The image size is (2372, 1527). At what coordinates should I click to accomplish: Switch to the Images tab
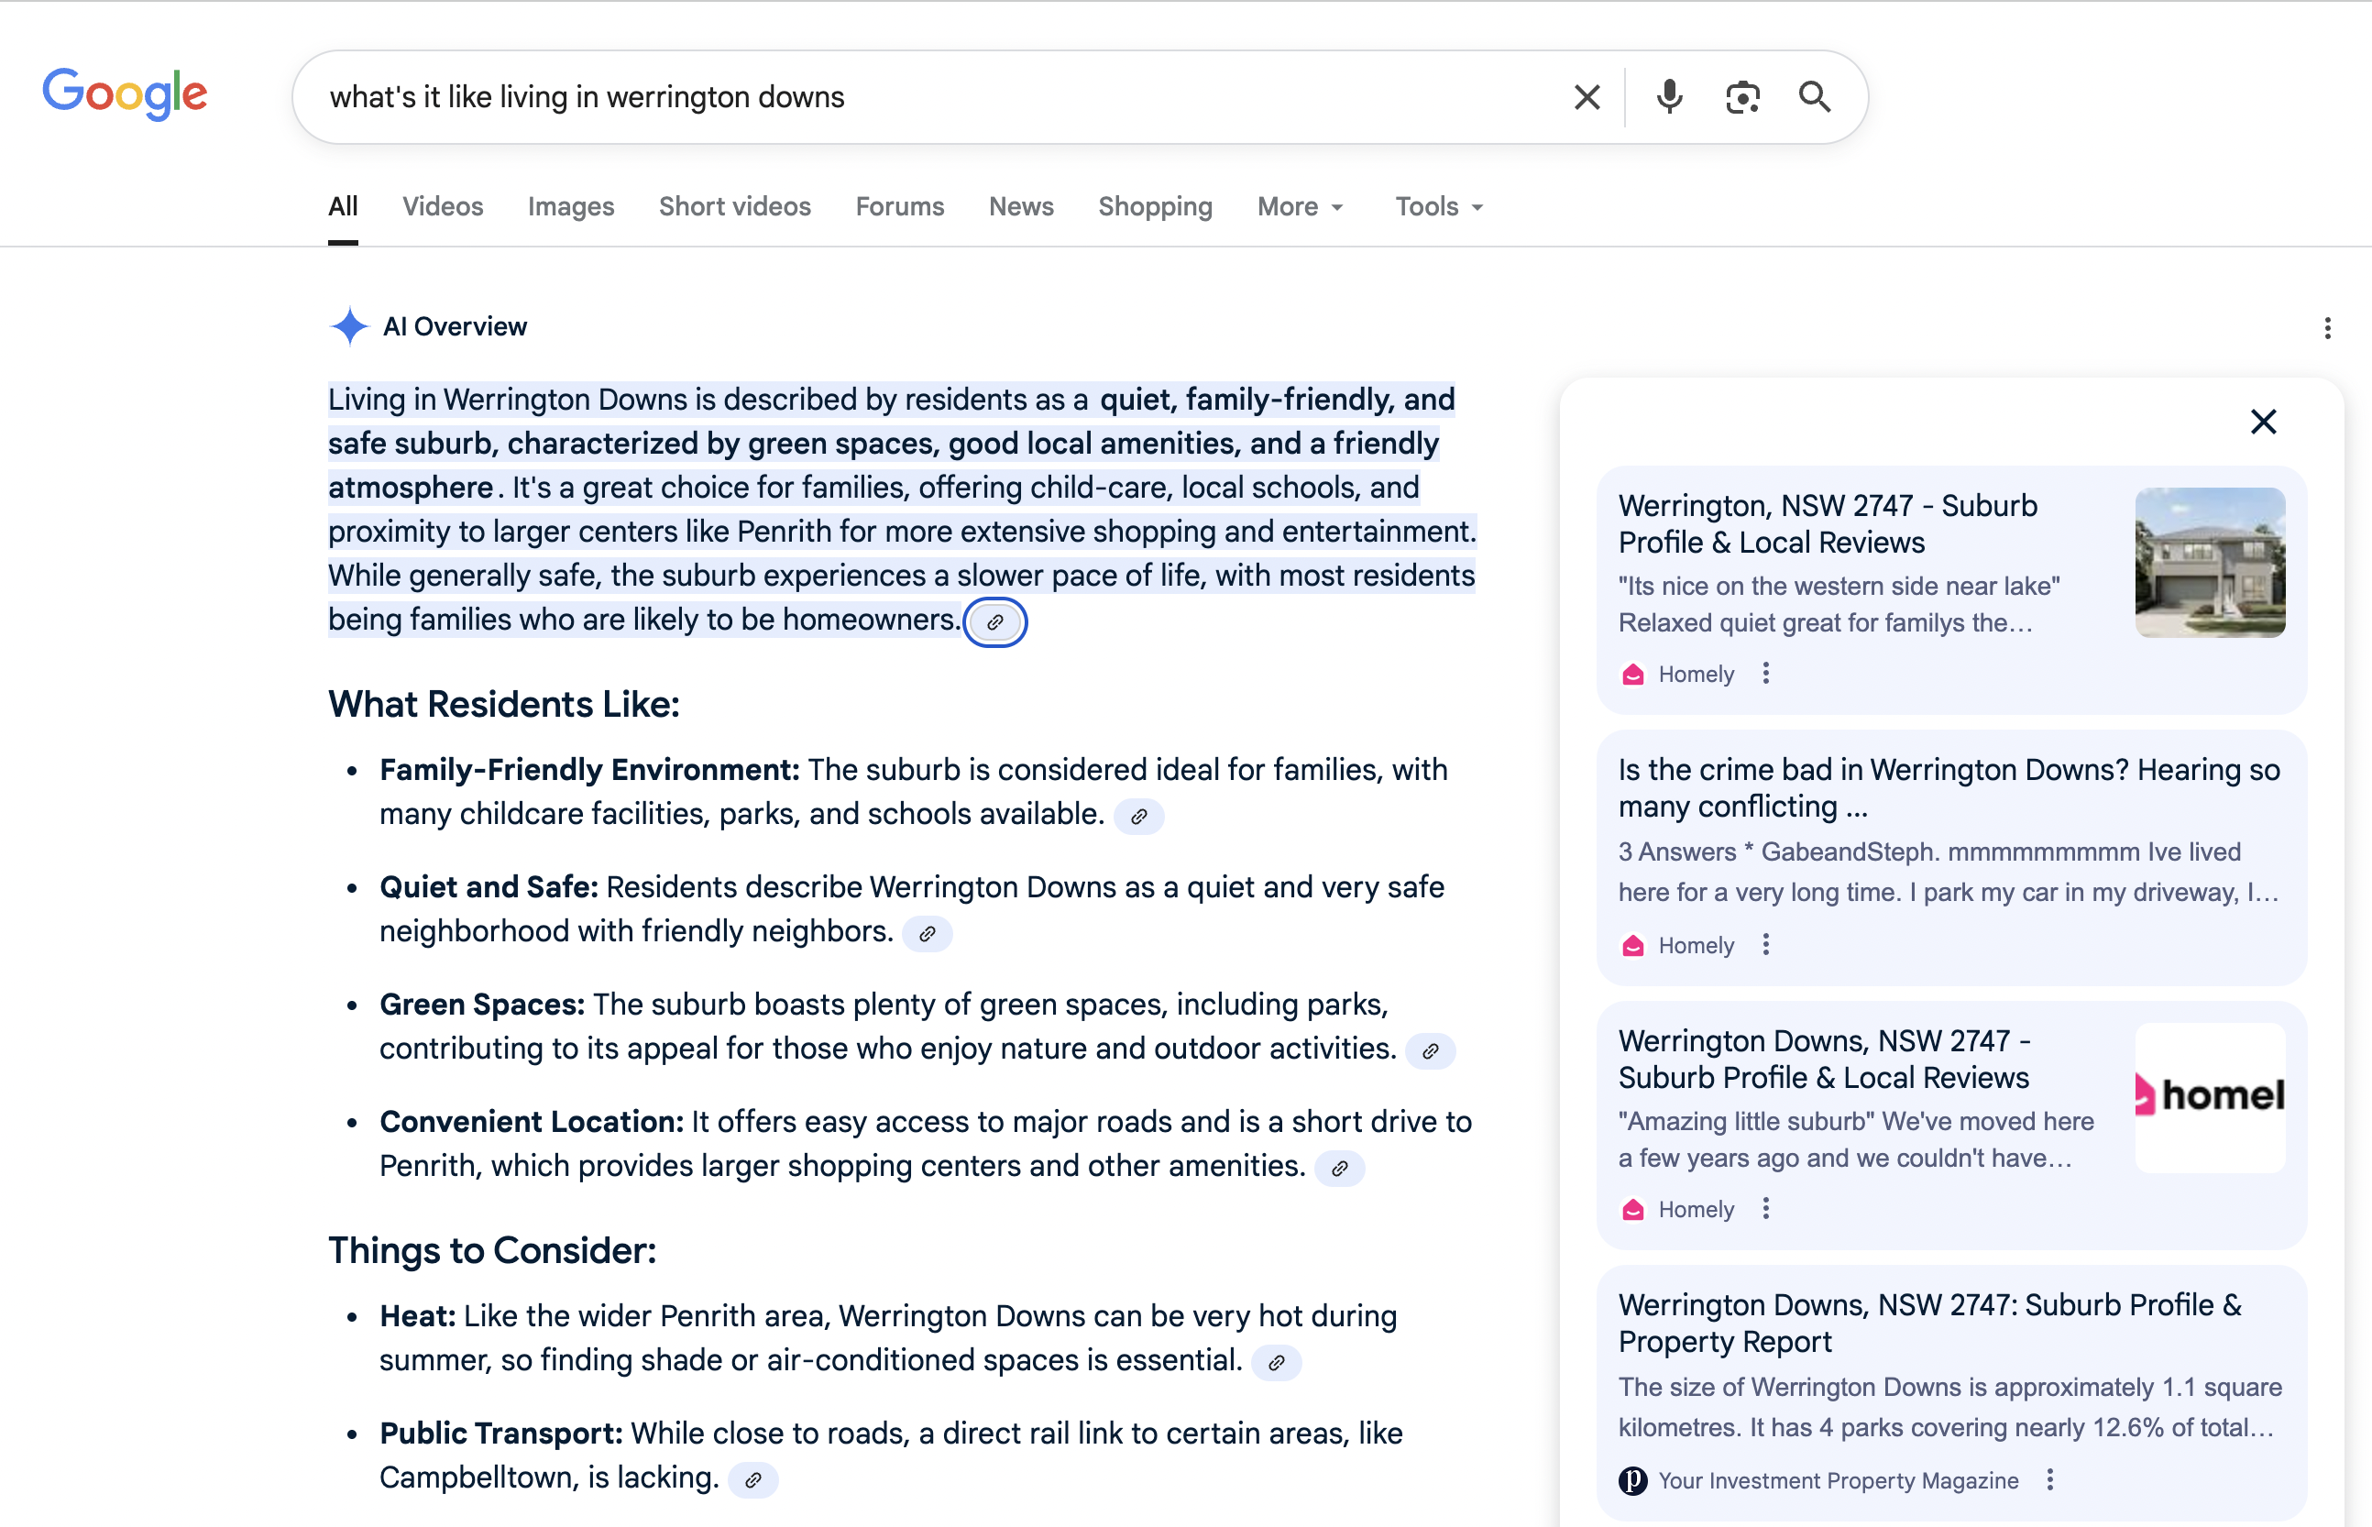click(571, 206)
